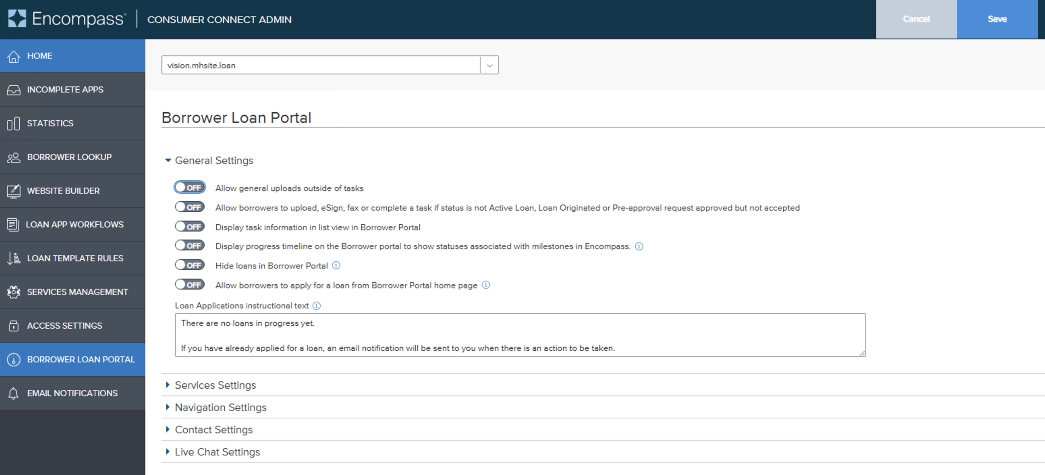Turn on Hide loans in Borrower Portal

pos(190,265)
